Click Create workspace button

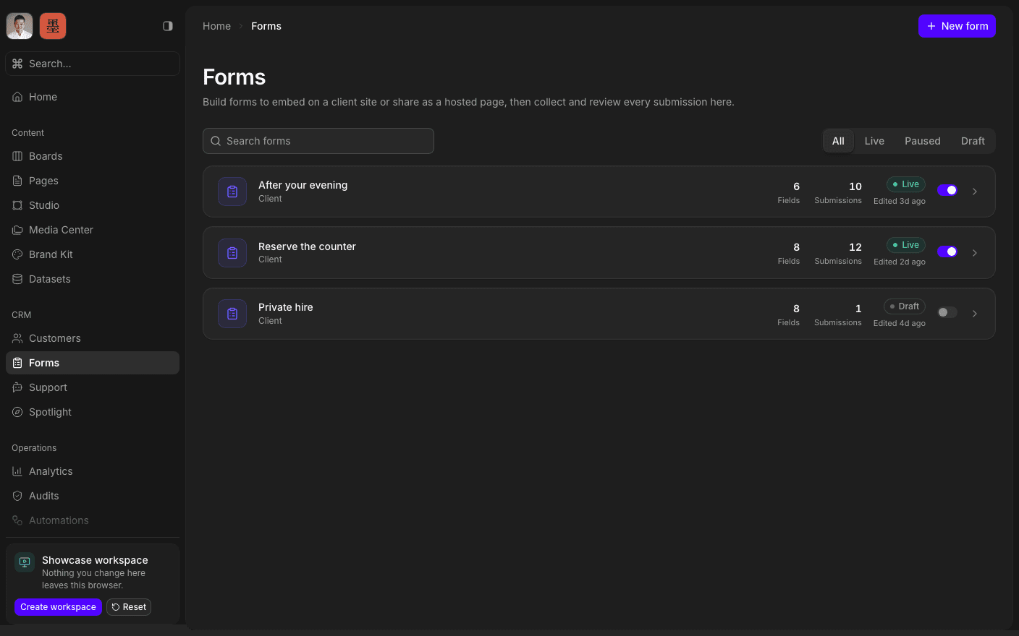tap(58, 607)
